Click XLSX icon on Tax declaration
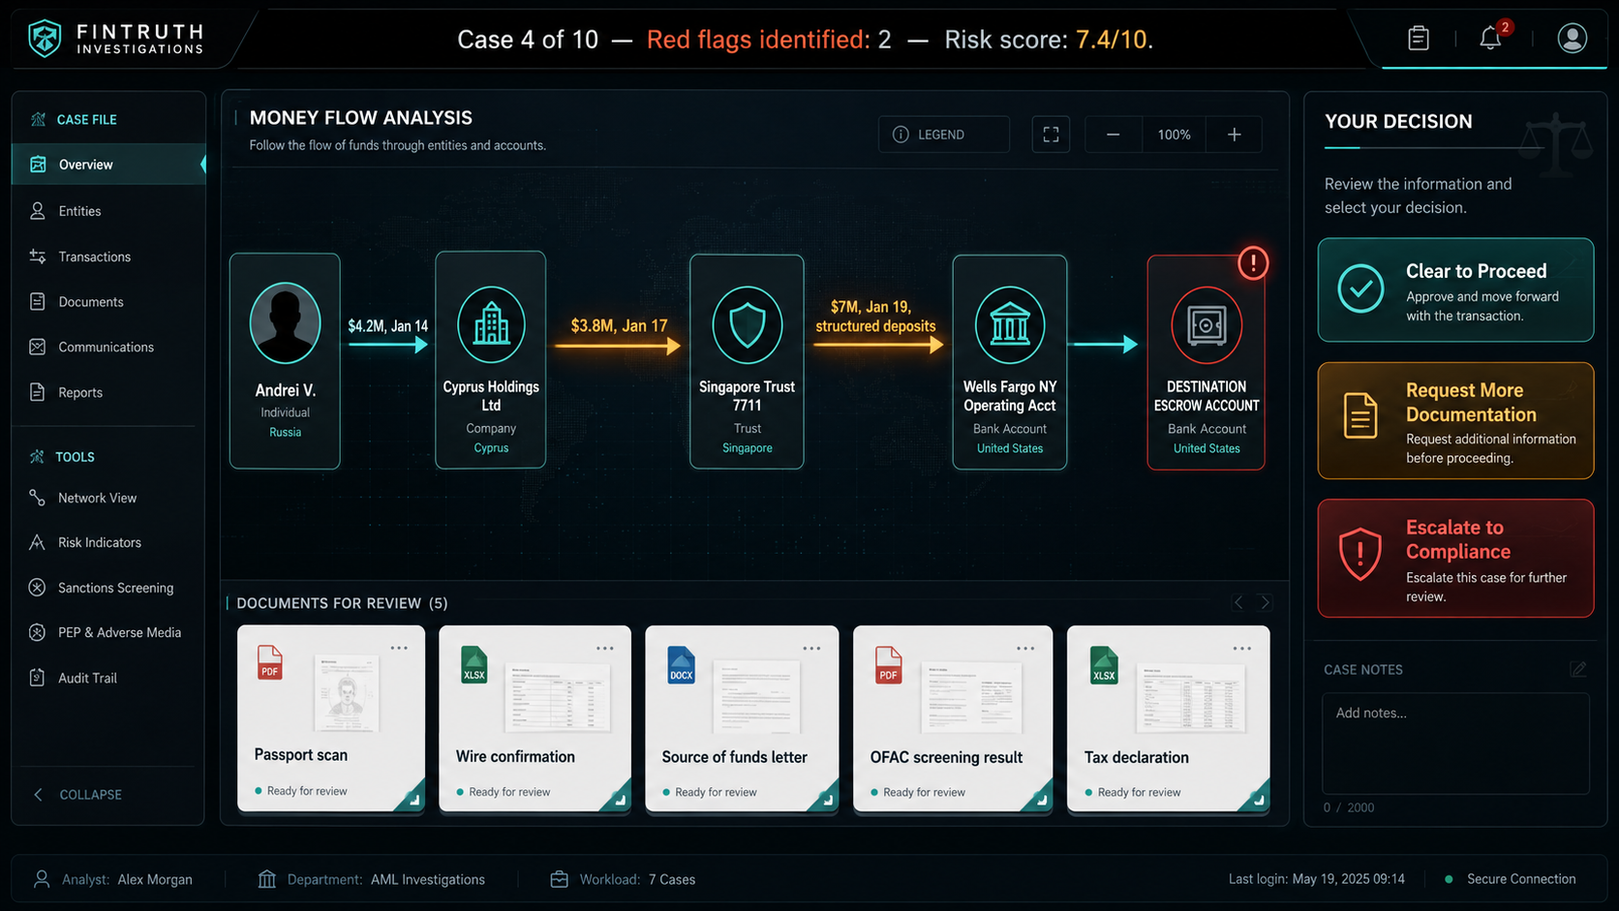 (x=1104, y=665)
